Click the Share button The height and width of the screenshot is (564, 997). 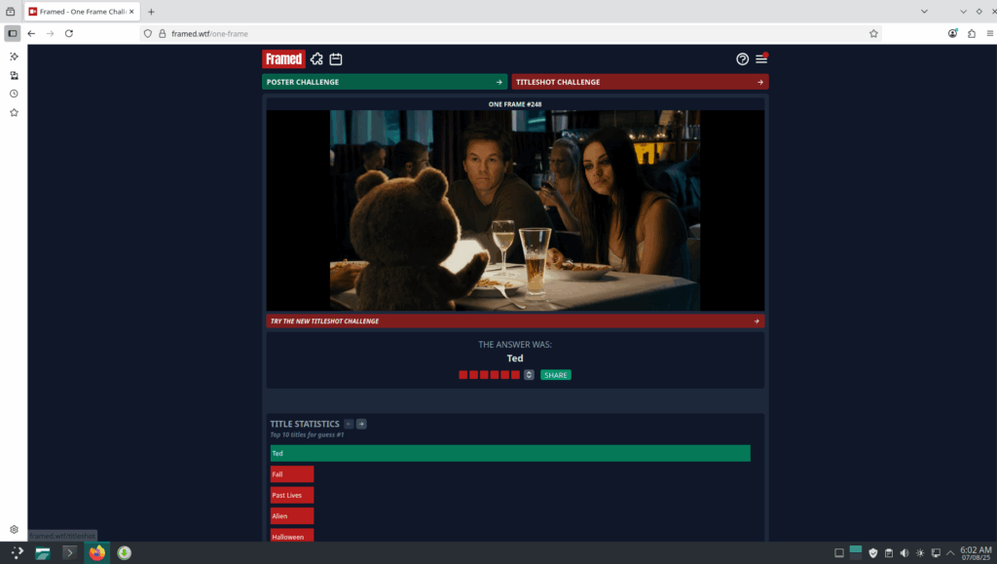coord(556,375)
